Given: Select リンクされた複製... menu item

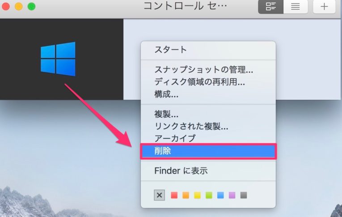Looking at the screenshot, I should tap(208, 126).
